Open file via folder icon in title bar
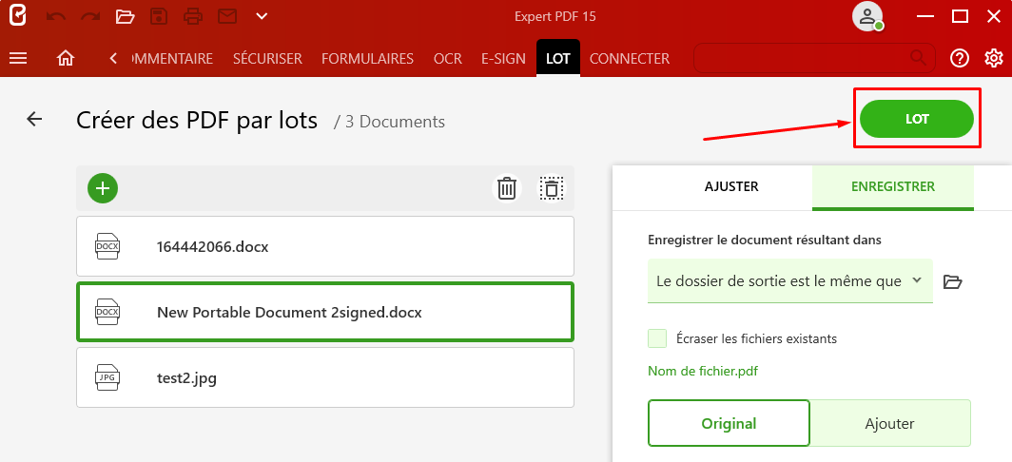 pos(125,17)
